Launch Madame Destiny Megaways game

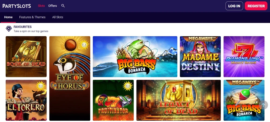(200, 57)
